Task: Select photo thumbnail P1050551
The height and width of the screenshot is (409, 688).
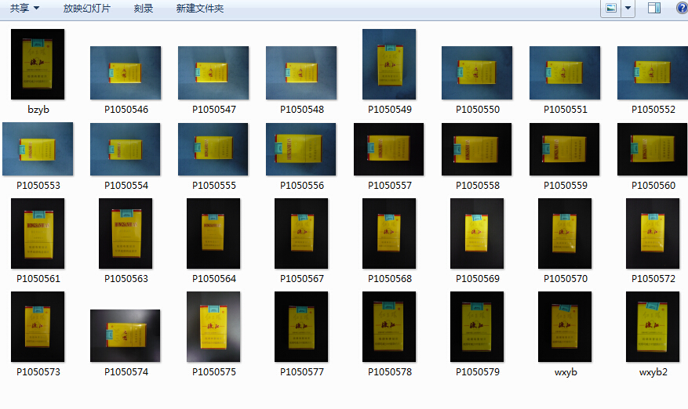Action: 565,73
